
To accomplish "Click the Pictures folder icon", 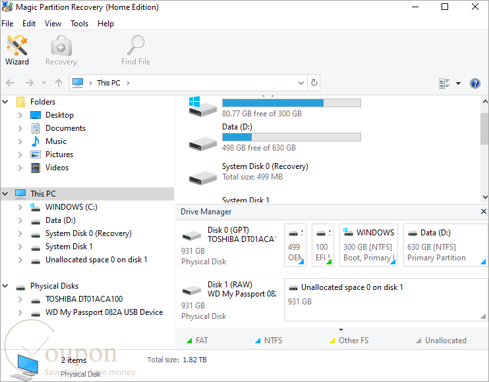I will click(x=36, y=155).
